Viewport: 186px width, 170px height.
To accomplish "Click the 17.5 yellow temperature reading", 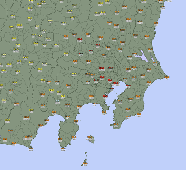I will 44,63.
